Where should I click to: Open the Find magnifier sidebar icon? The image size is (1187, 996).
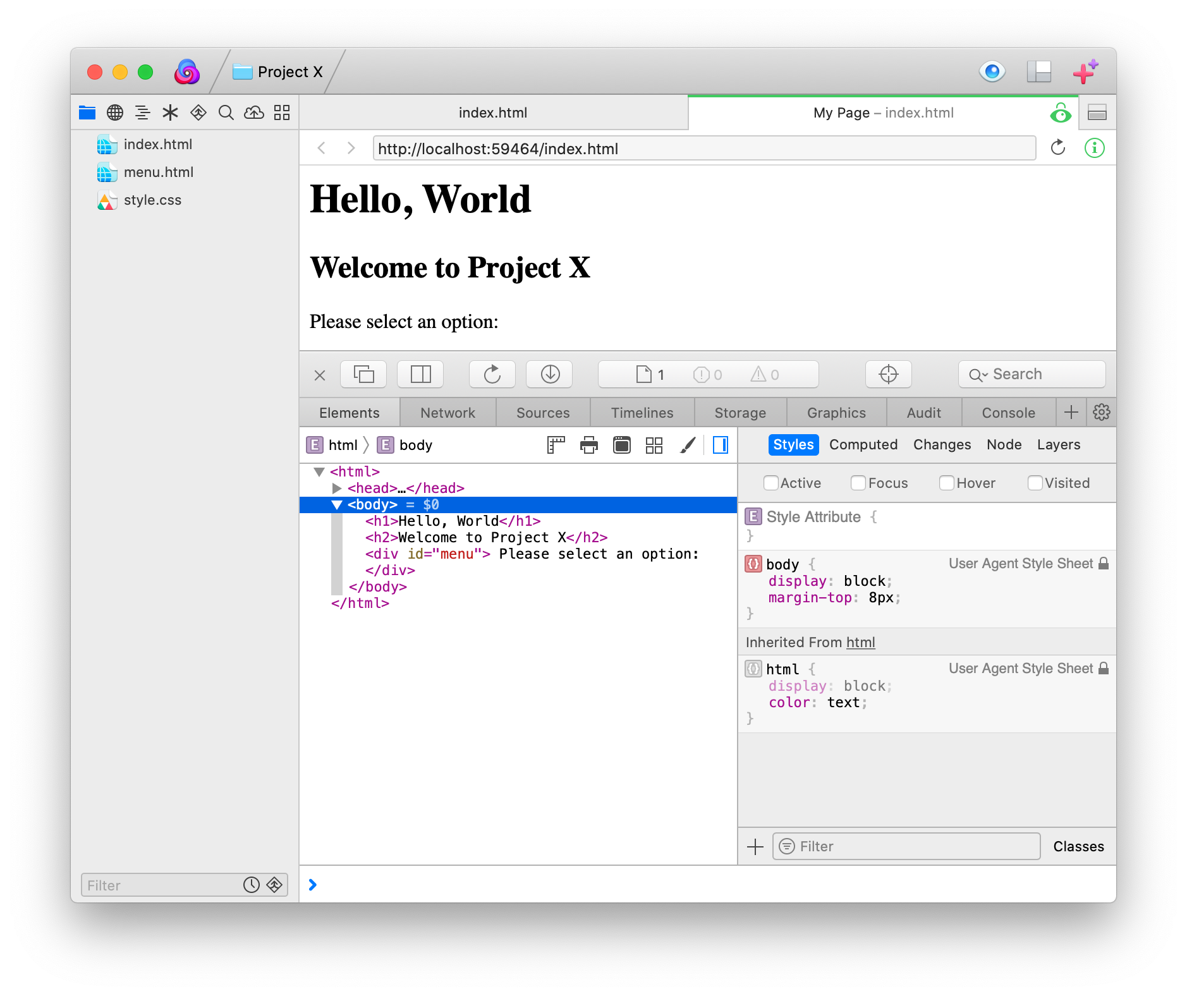click(x=226, y=112)
